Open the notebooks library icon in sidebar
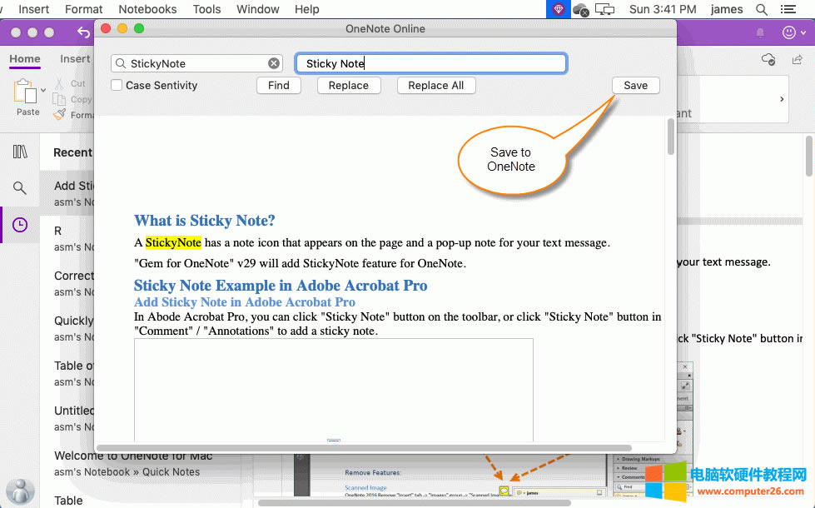Screen dimensions: 815x508 pyautogui.click(x=20, y=152)
